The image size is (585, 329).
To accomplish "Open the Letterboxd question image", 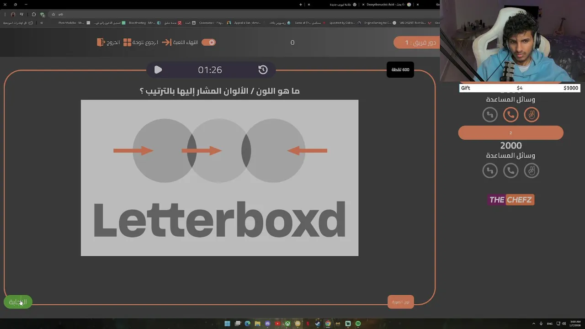I will (219, 178).
